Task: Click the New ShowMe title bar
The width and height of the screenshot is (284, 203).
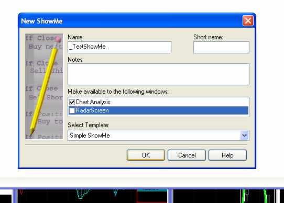Action: (x=130, y=21)
